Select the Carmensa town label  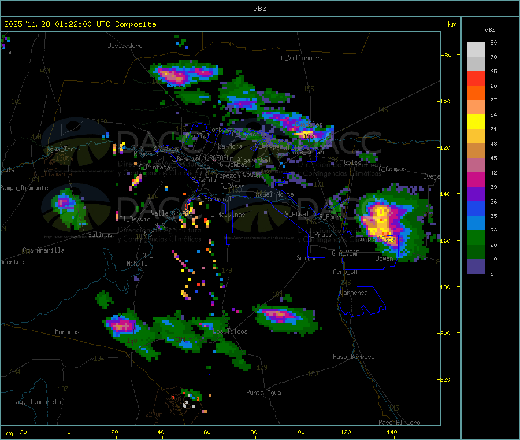point(354,293)
